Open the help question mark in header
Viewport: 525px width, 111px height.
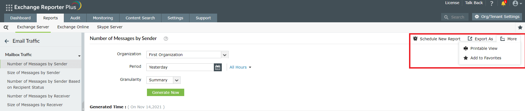coord(492,4)
